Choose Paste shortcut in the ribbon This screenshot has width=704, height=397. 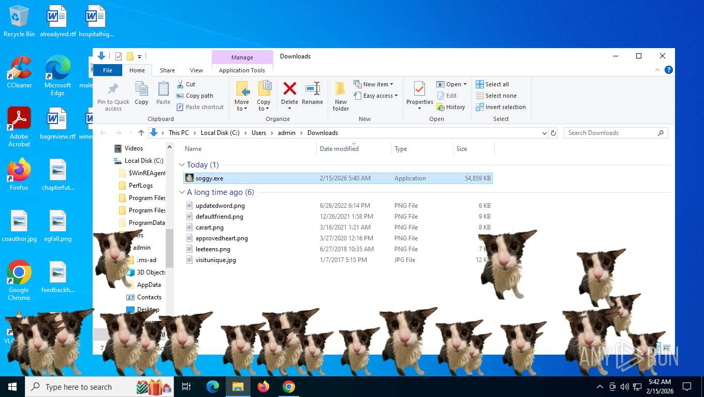[x=200, y=107]
